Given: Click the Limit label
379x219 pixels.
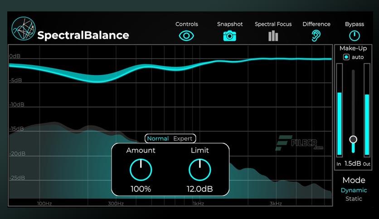Looking at the screenshot, I should coord(199,150).
